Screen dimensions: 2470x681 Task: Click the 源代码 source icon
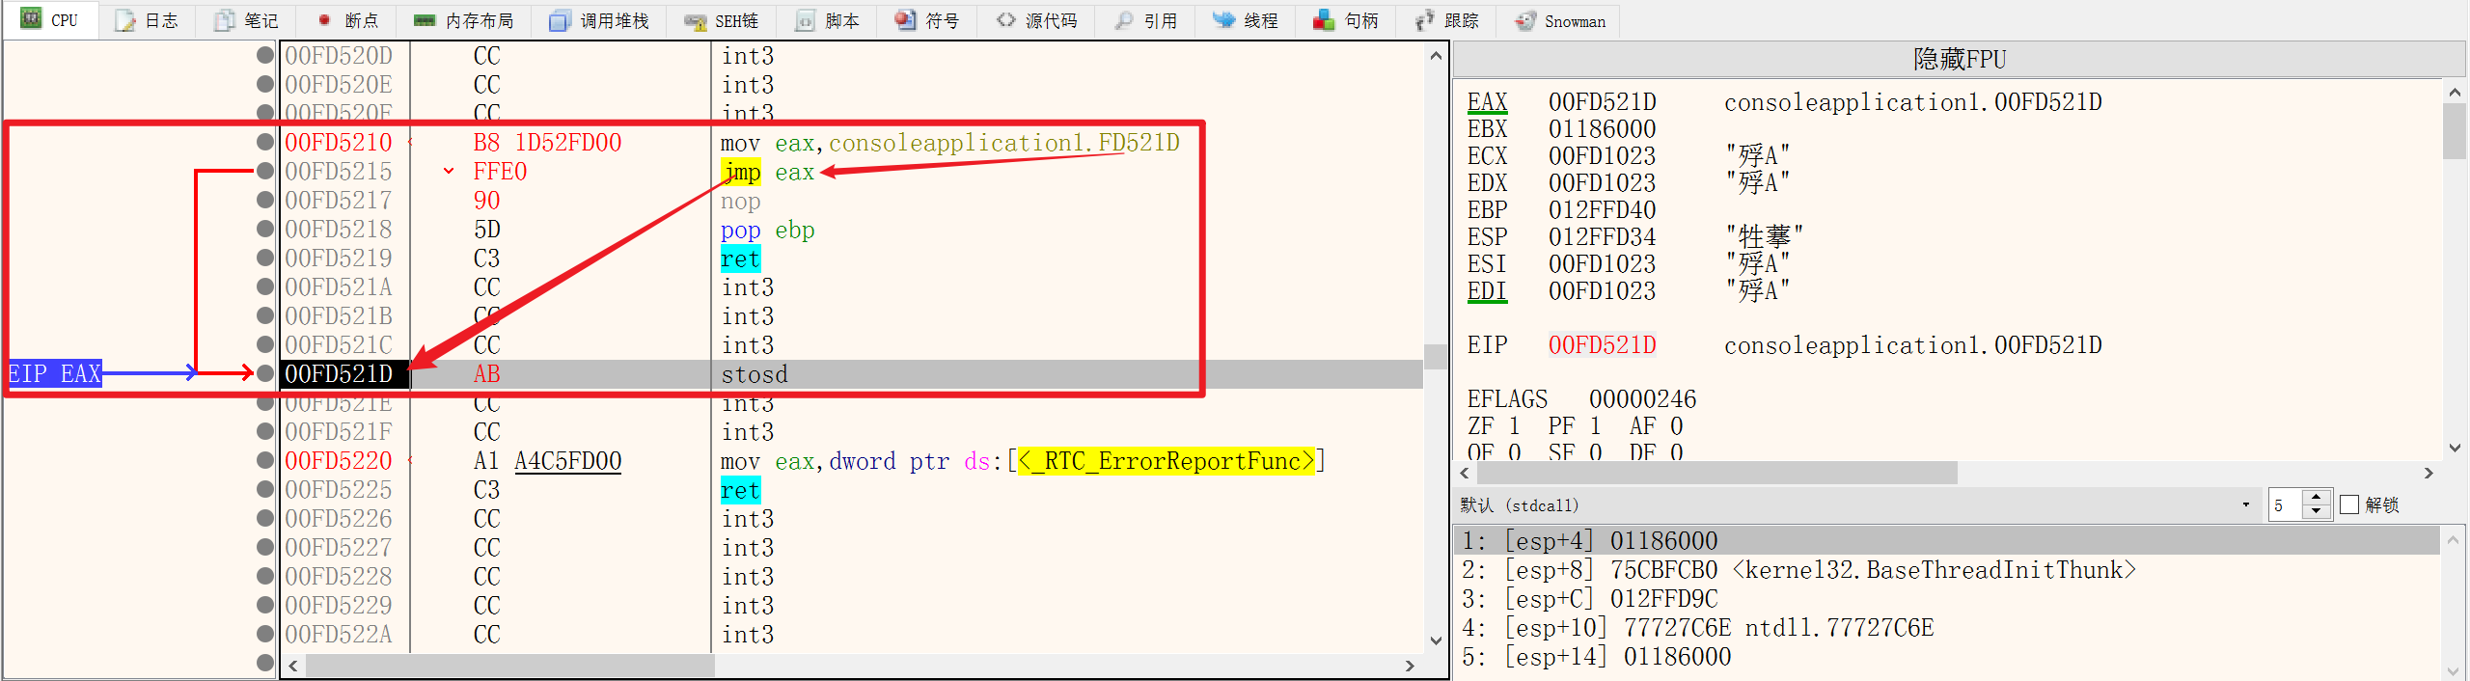pyautogui.click(x=1006, y=20)
